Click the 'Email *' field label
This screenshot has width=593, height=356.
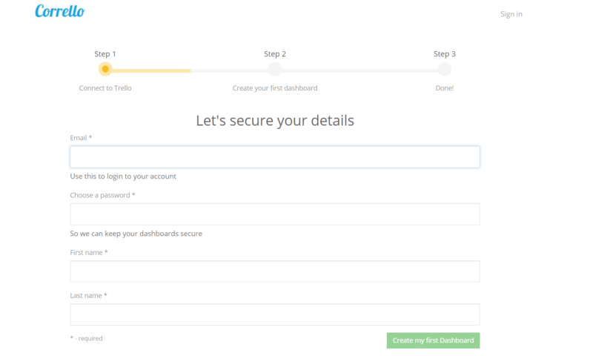click(81, 138)
